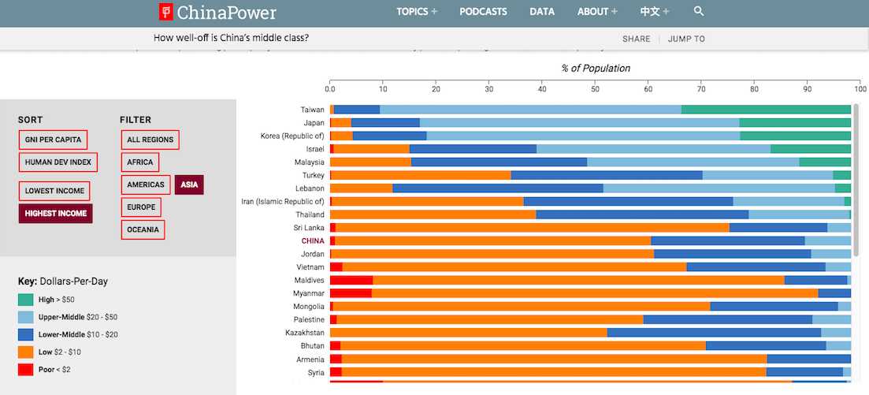
Task: Click the ChinaPower logo icon
Action: click(165, 12)
